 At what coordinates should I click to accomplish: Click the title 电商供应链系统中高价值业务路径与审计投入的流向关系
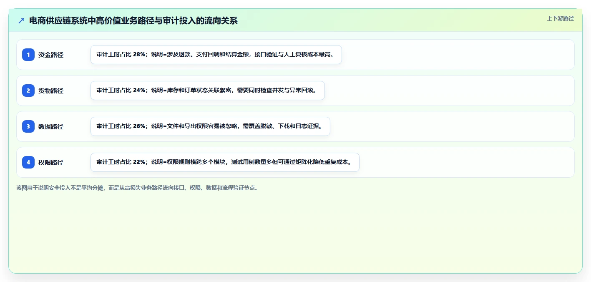click(x=133, y=20)
